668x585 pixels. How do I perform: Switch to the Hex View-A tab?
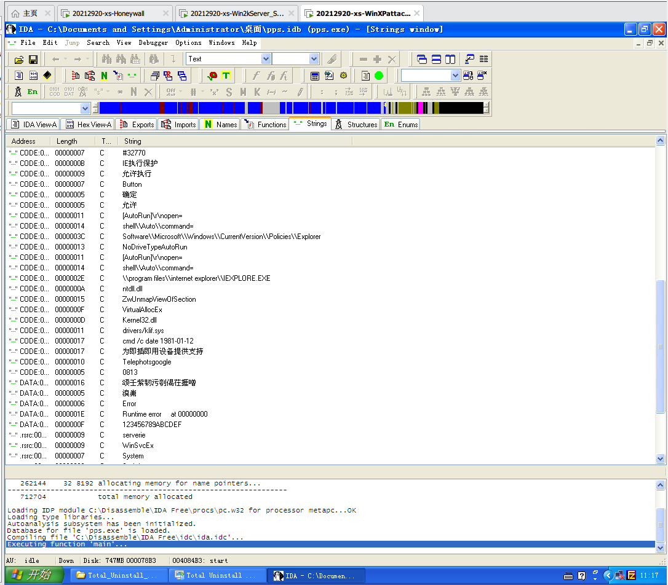point(88,124)
